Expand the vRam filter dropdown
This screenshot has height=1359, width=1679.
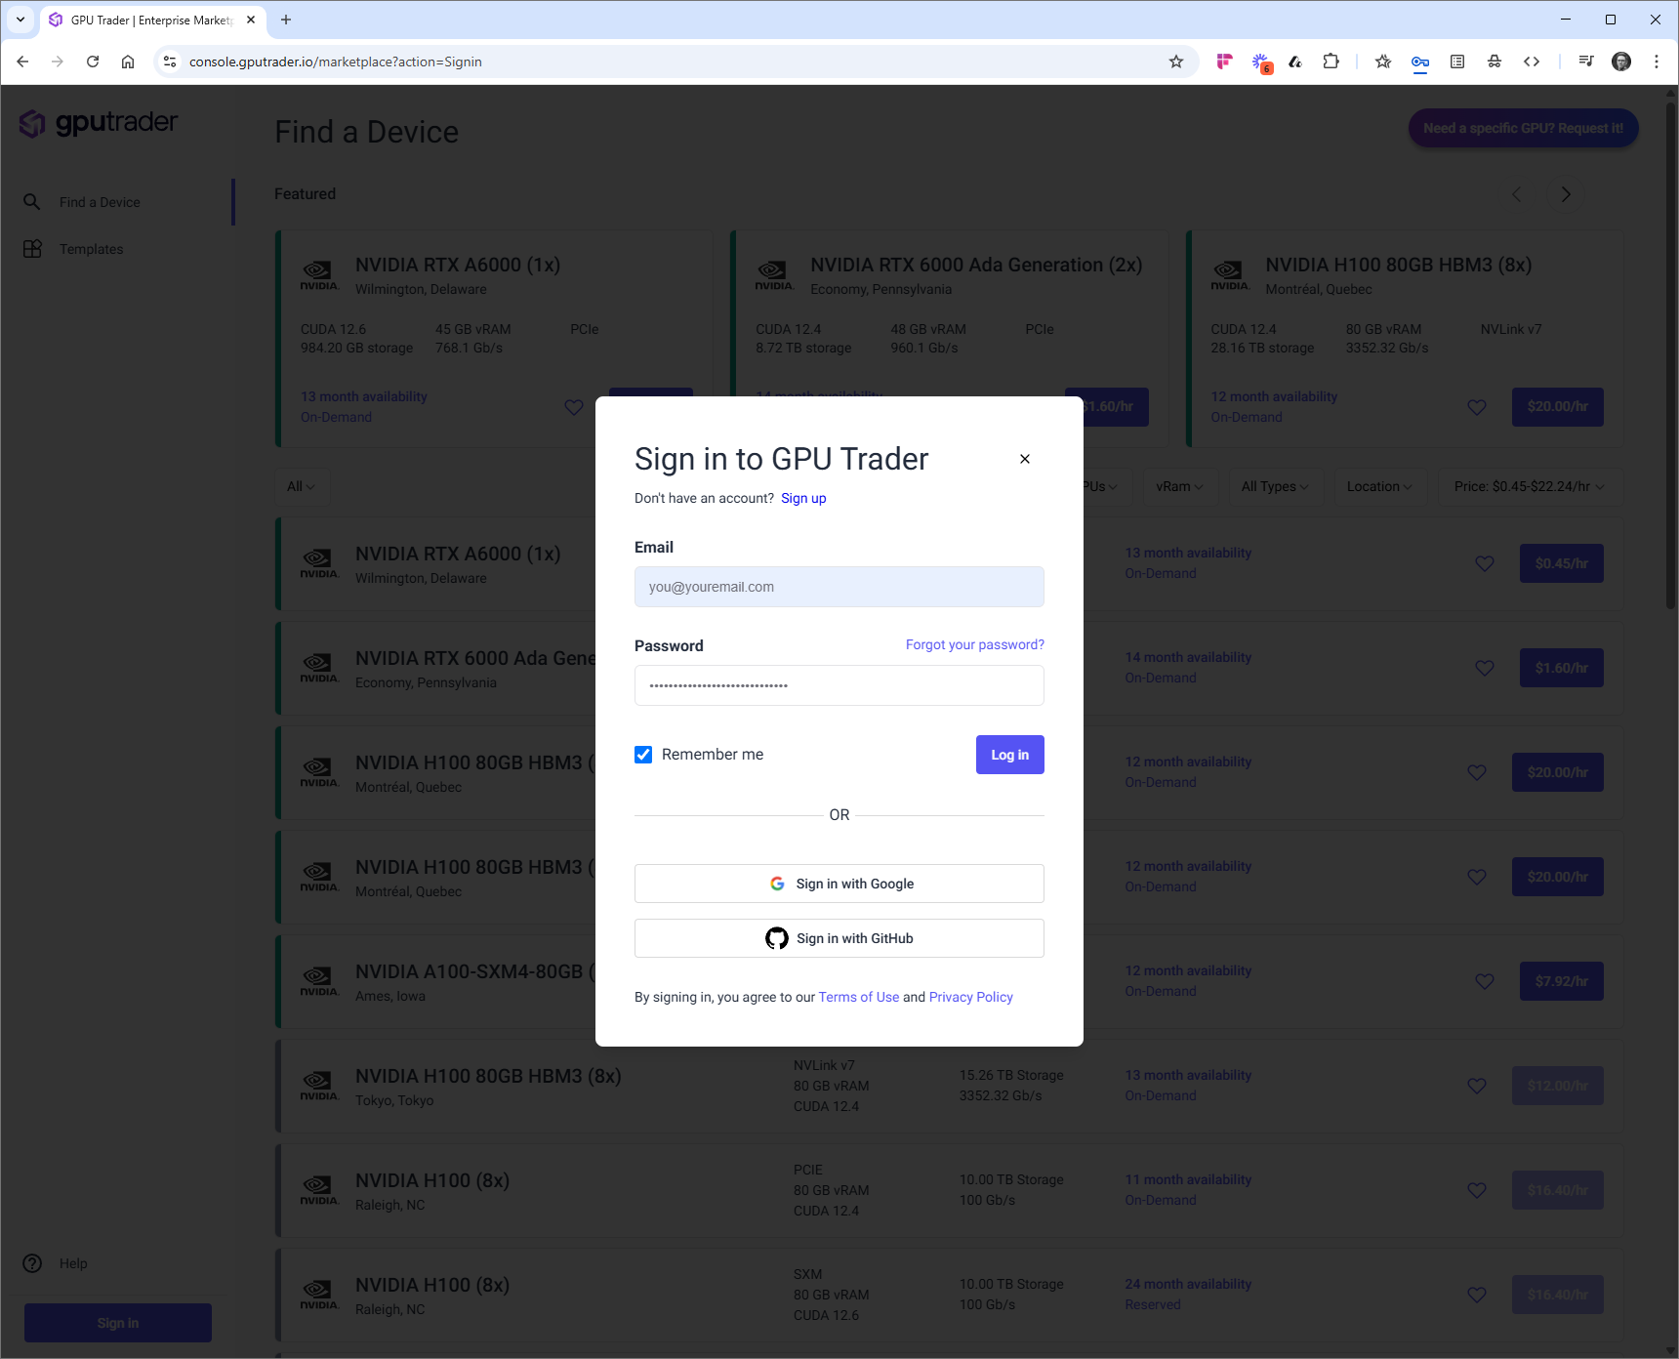(1180, 486)
